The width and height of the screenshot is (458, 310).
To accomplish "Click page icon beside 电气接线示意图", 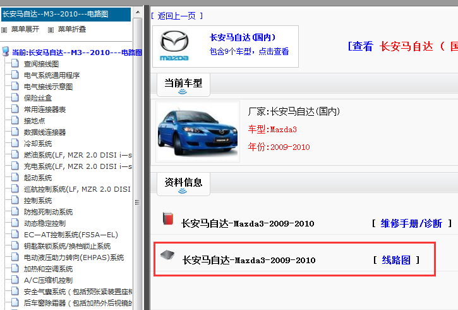I will point(15,86).
